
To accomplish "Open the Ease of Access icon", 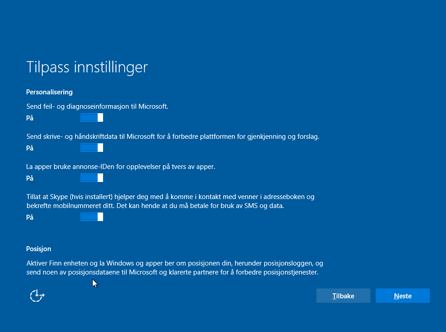I will click(37, 296).
